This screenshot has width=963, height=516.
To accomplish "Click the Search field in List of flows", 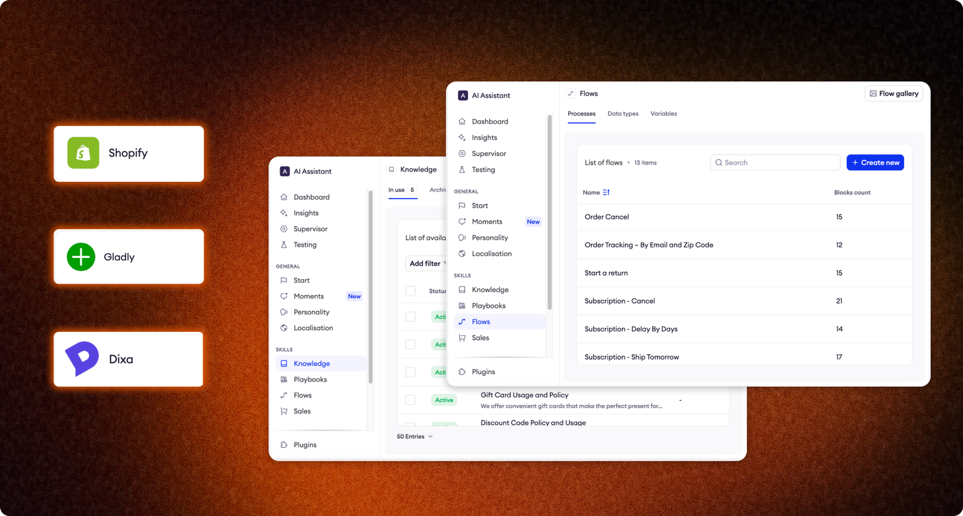I will tap(775, 162).
